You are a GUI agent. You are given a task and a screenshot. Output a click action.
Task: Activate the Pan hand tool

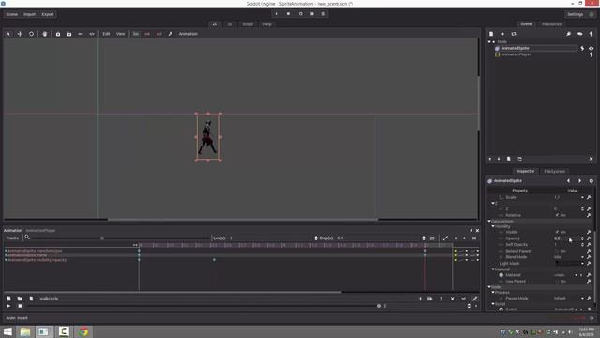coord(45,34)
